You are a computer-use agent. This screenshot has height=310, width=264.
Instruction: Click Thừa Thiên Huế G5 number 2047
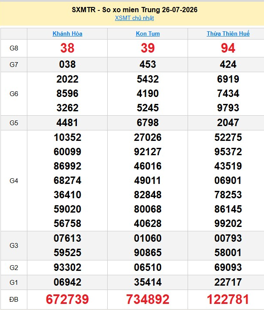(228, 123)
